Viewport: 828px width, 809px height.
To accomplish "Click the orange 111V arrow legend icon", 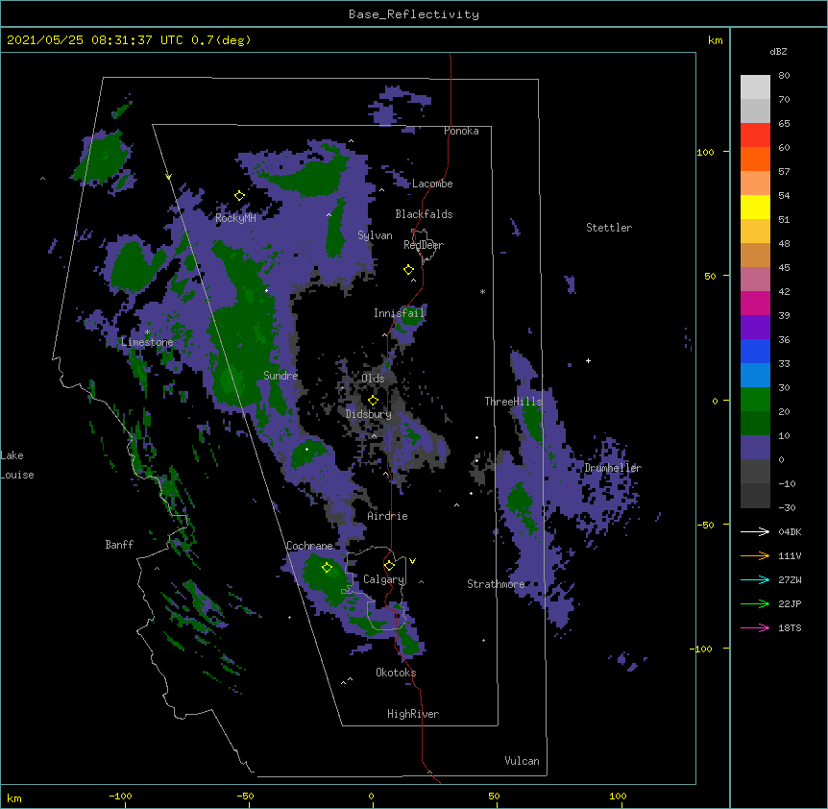I will pyautogui.click(x=755, y=555).
